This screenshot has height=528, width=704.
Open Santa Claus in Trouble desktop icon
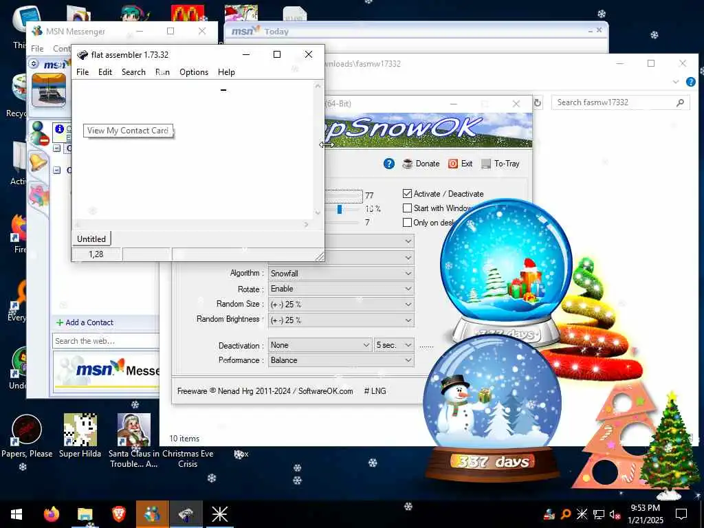click(x=134, y=441)
